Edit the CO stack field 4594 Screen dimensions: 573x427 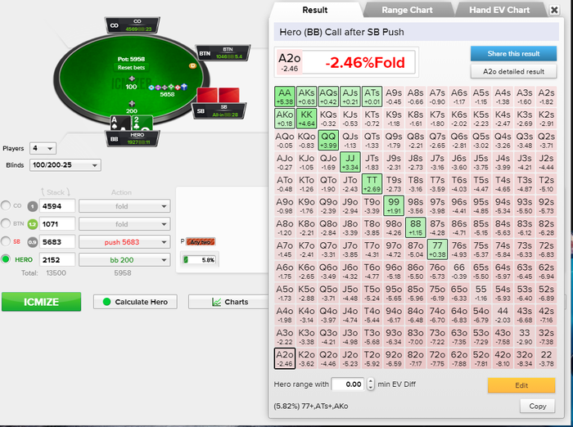coord(57,206)
